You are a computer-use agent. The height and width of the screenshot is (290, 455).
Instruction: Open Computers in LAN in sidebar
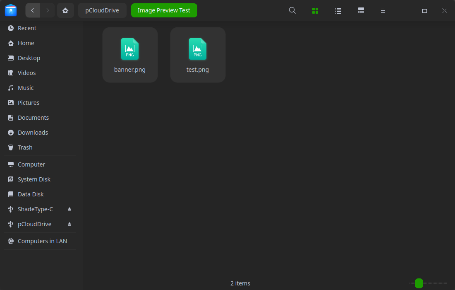[40, 241]
